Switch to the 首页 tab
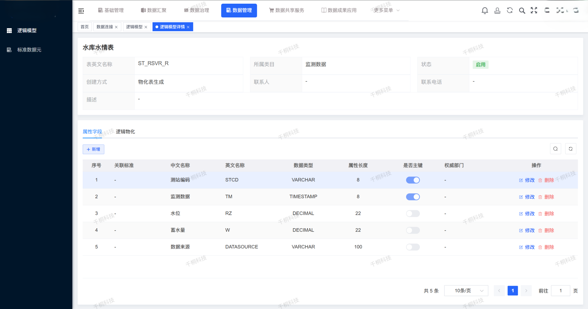The height and width of the screenshot is (309, 588). (x=85, y=27)
